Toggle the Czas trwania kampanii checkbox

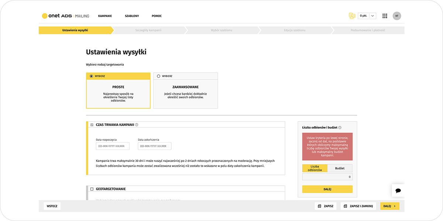[x=92, y=125]
